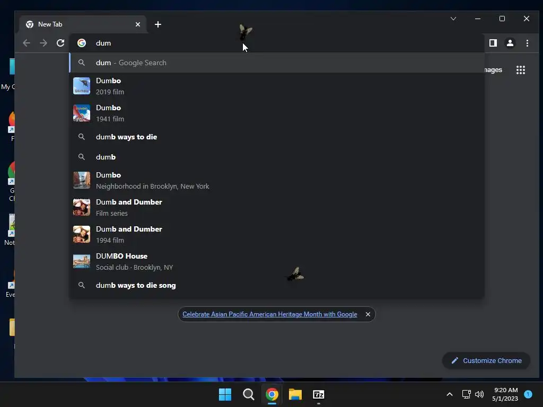Choose Dumb and Dumber Film series suggestion
This screenshot has height=407, width=543.
[277, 207]
